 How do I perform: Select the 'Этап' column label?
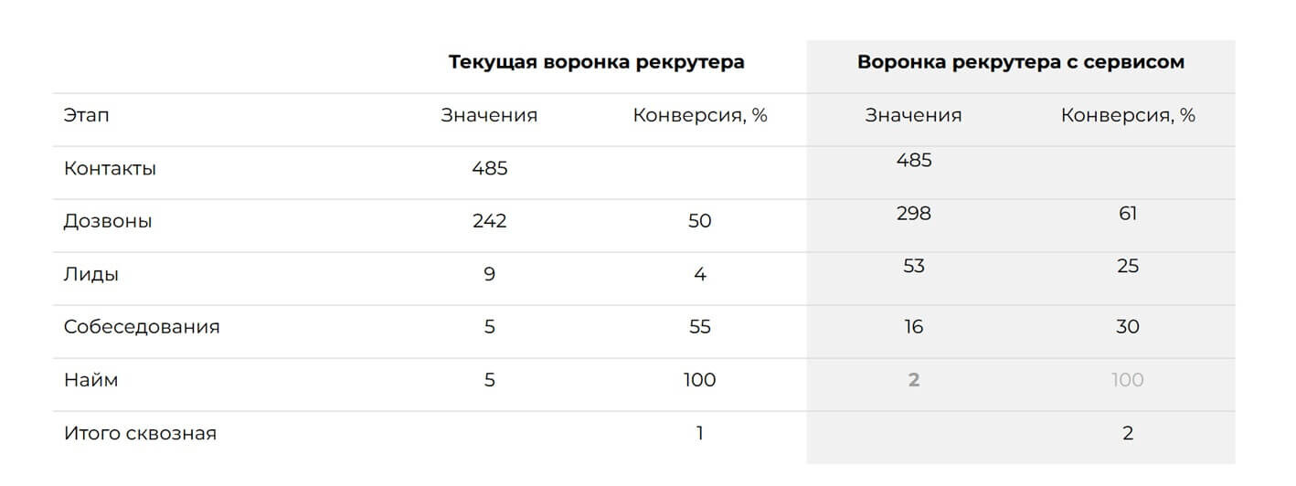pos(87,115)
